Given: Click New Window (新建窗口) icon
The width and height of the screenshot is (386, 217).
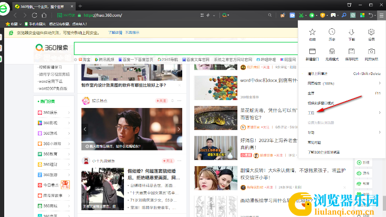Looking at the screenshot, I should click(312, 51).
